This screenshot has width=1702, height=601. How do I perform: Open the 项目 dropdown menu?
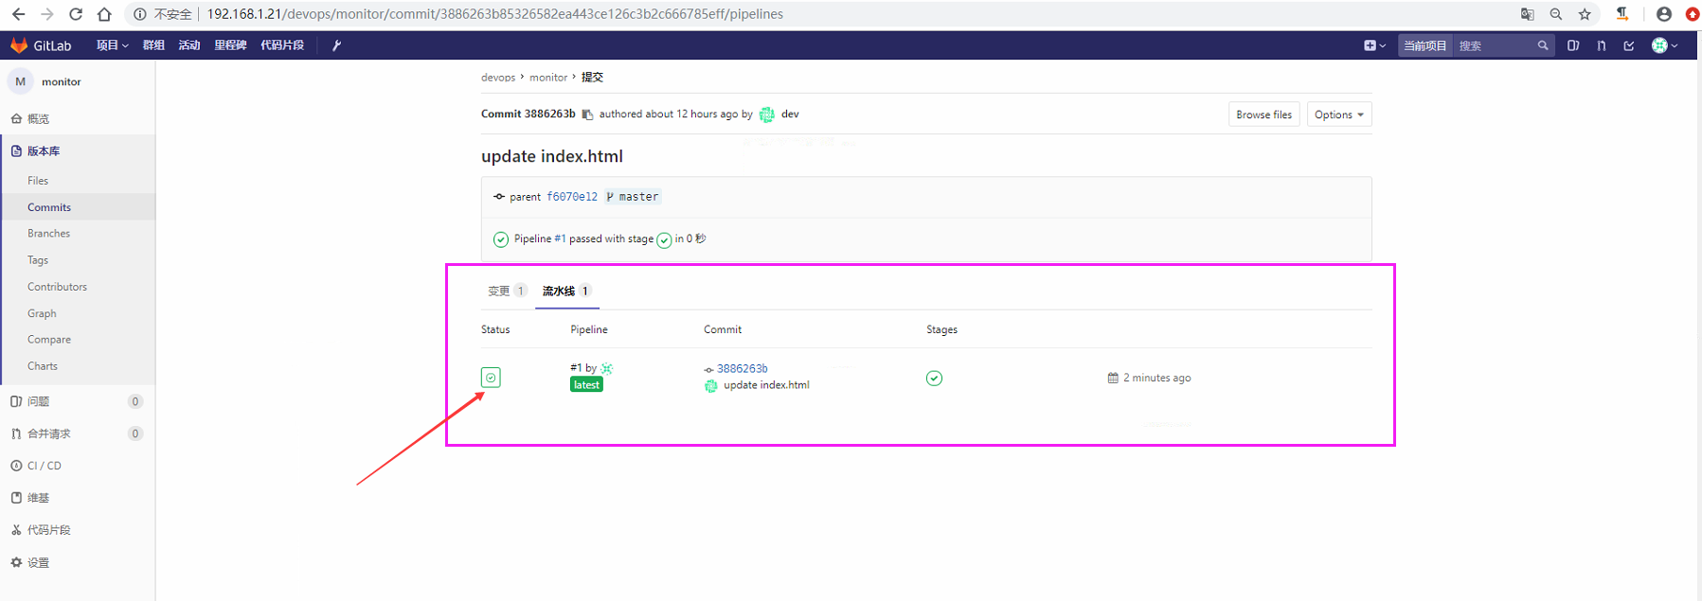[x=112, y=45]
